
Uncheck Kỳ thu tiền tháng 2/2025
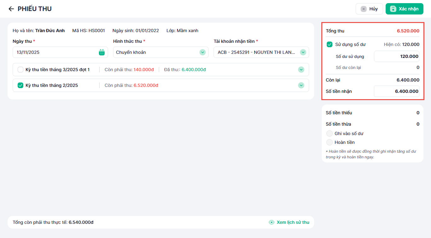[20, 85]
